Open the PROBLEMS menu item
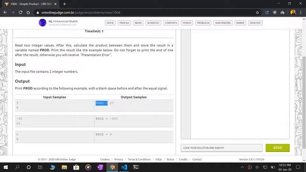 click(203, 23)
